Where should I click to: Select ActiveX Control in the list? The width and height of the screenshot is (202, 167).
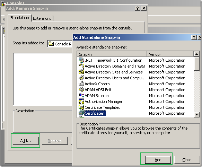tap(97, 84)
